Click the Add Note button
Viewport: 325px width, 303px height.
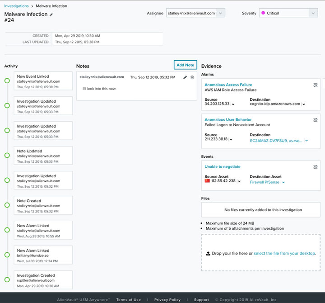coord(186,65)
